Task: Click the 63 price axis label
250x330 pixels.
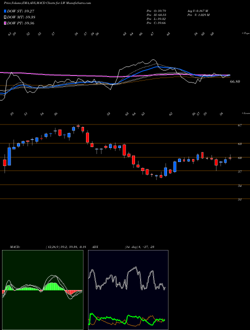Action: pos(239,144)
